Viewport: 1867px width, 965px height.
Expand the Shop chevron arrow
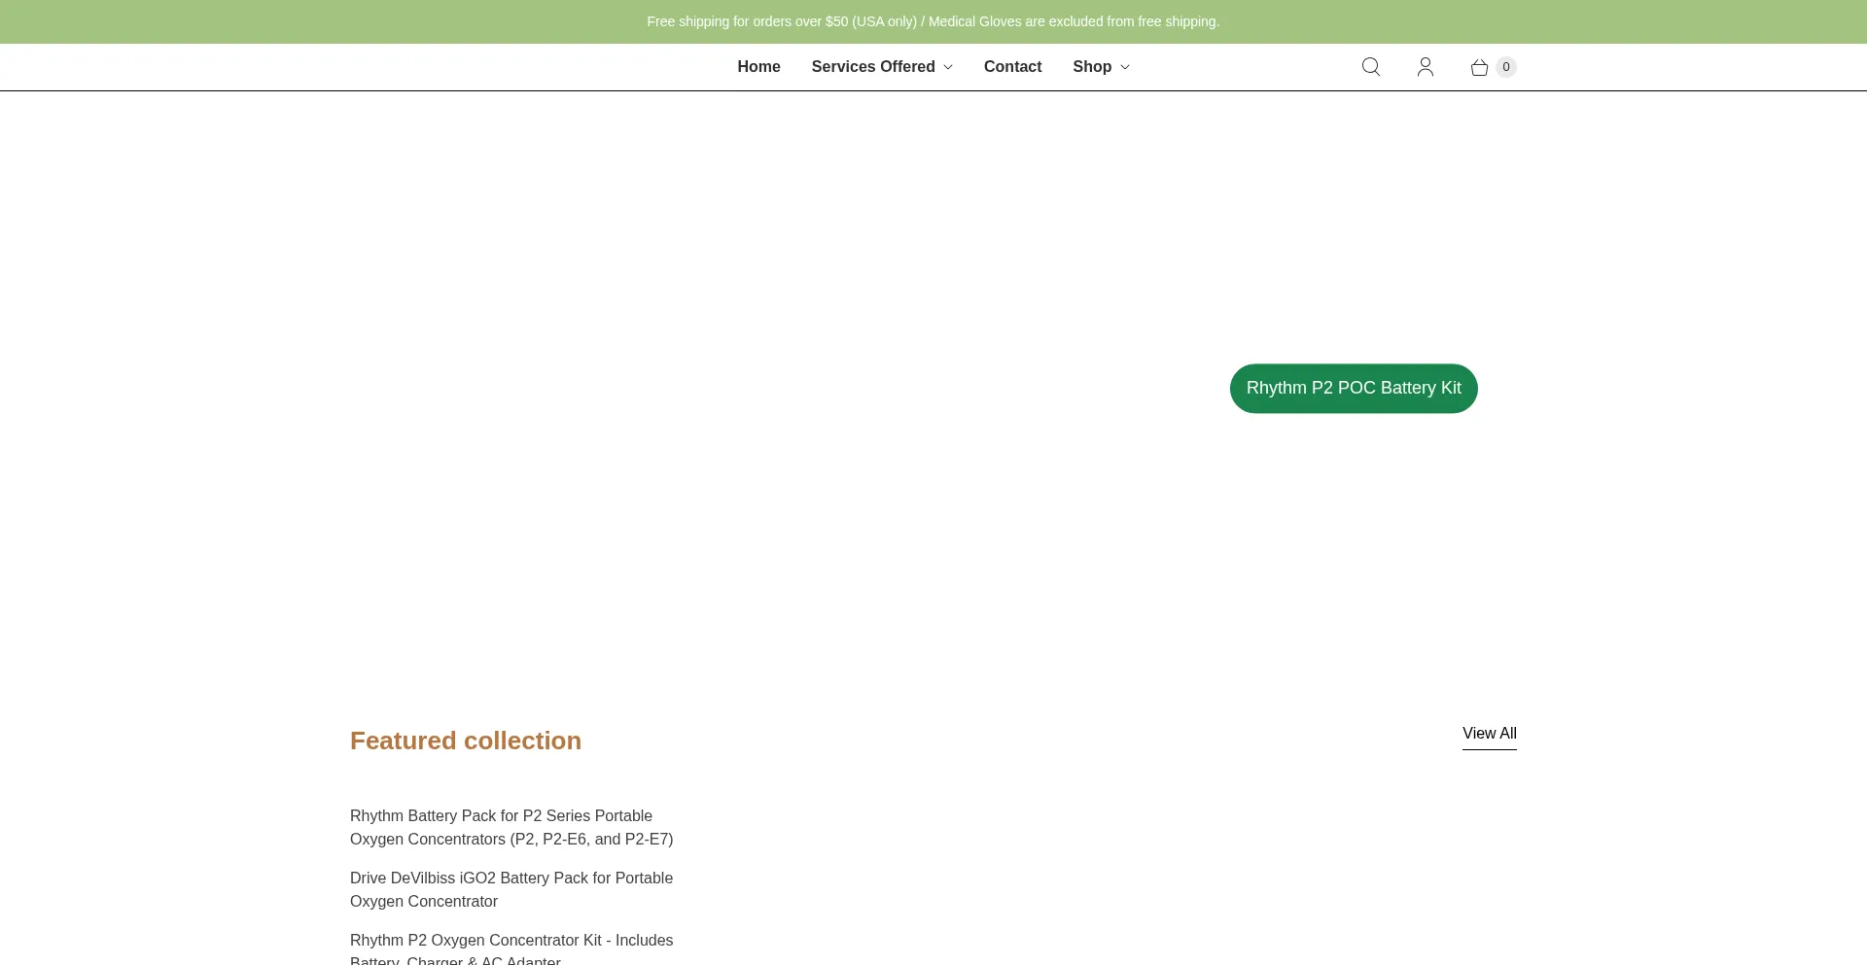(1125, 67)
